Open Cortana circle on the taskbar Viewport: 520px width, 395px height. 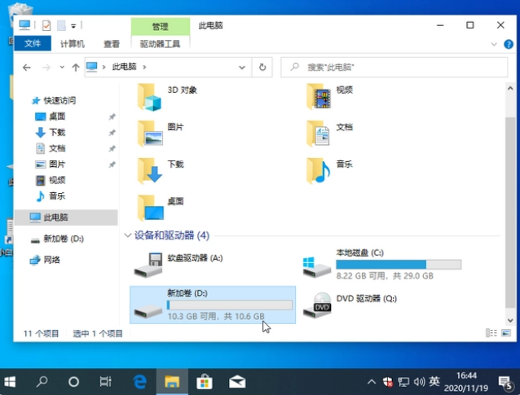click(x=73, y=382)
